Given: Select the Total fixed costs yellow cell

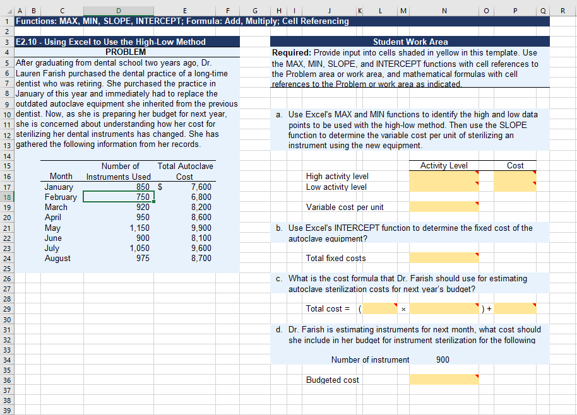Looking at the screenshot, I should tap(442, 257).
